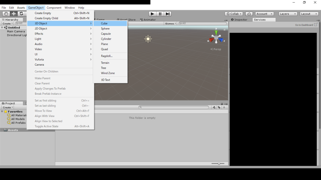
Task: Click the Step frame button
Action: pos(168,14)
